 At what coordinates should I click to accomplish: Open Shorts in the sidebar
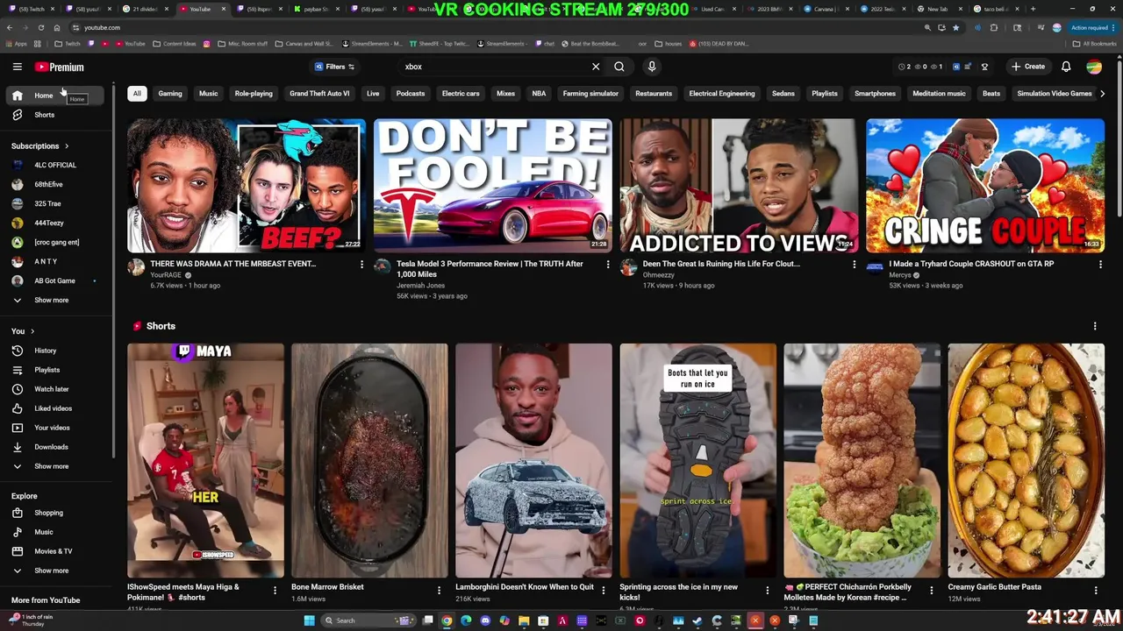tap(54, 115)
